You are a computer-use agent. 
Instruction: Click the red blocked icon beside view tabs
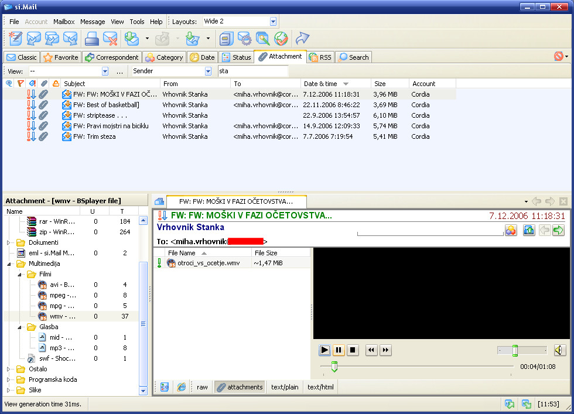(559, 56)
